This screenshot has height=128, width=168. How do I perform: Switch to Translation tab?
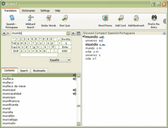10,11
